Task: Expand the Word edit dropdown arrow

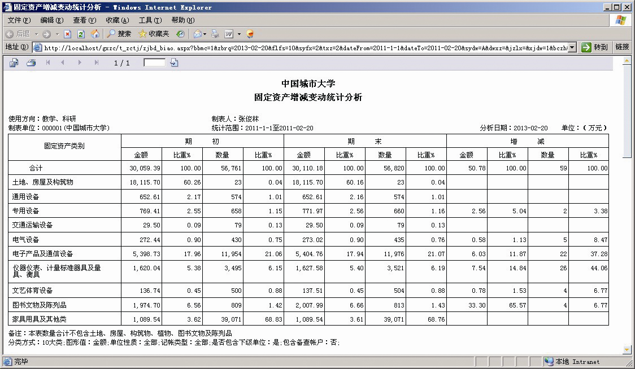Action: click(x=239, y=34)
